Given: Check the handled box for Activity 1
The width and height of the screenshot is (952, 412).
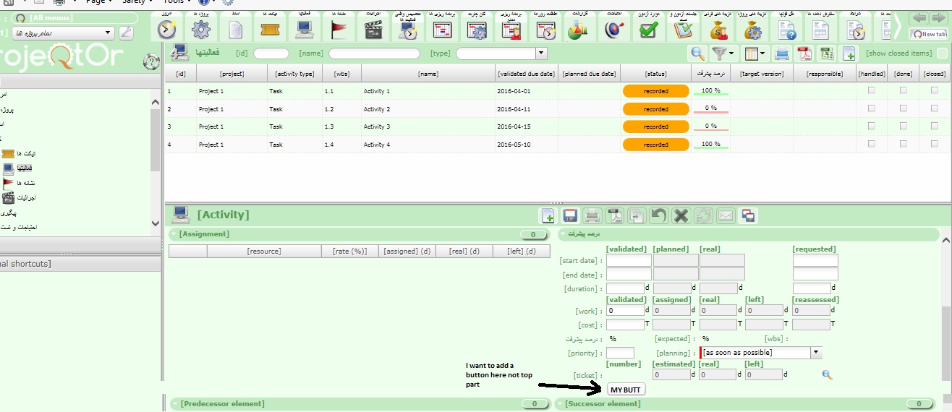Looking at the screenshot, I should 871,90.
